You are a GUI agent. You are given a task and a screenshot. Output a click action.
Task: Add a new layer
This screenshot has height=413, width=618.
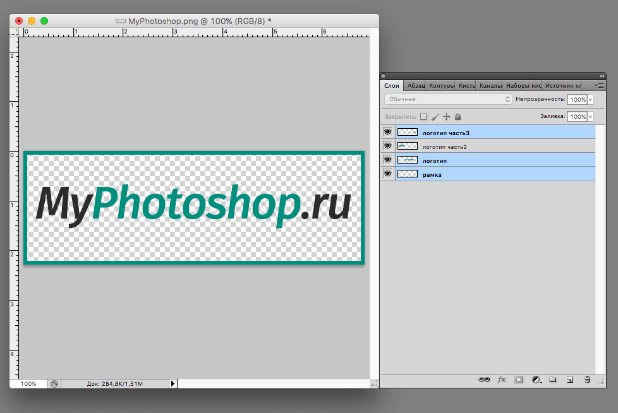(x=571, y=380)
